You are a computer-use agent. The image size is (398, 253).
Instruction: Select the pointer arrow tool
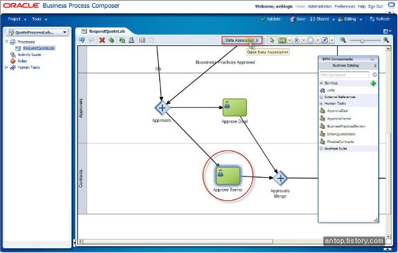[272, 40]
